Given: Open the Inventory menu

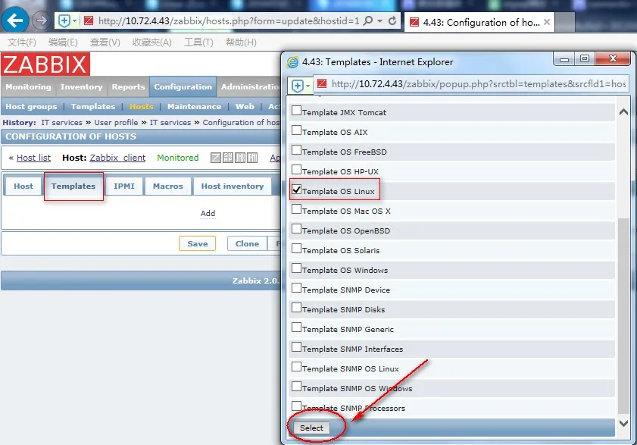Looking at the screenshot, I should (x=81, y=86).
